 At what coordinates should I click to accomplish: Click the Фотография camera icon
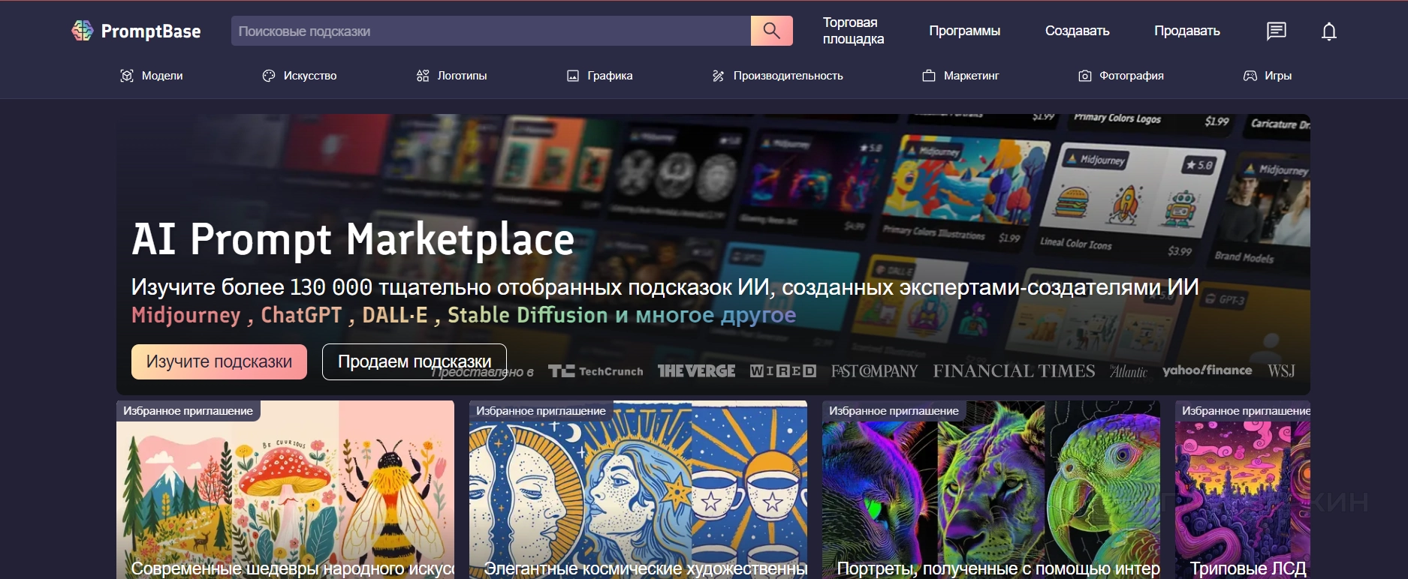click(1085, 76)
